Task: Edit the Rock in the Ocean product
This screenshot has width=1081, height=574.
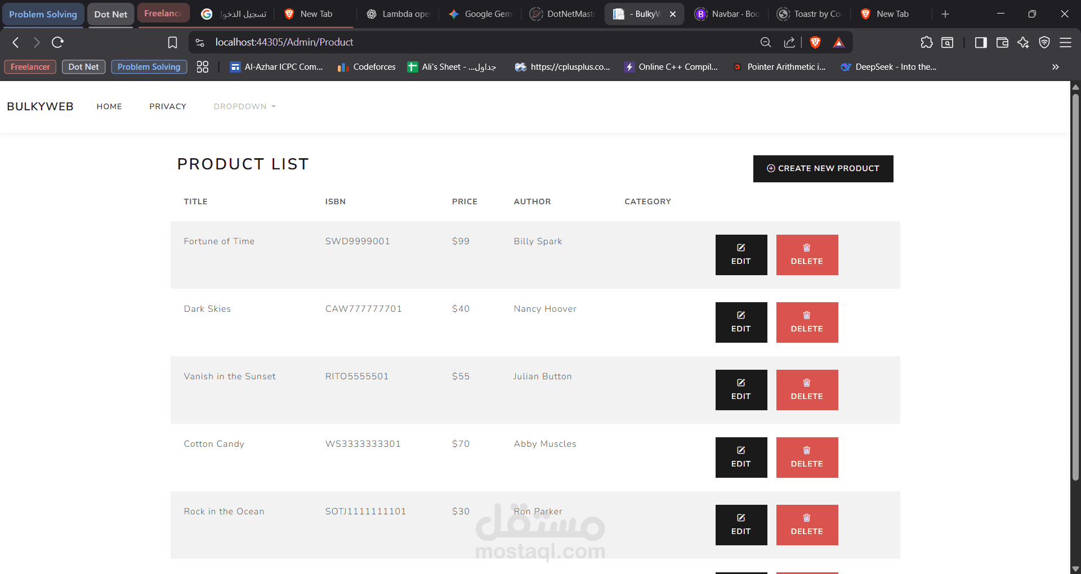Action: pos(741,525)
